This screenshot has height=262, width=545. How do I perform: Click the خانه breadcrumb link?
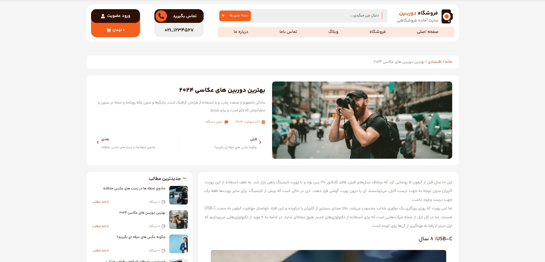(448, 62)
